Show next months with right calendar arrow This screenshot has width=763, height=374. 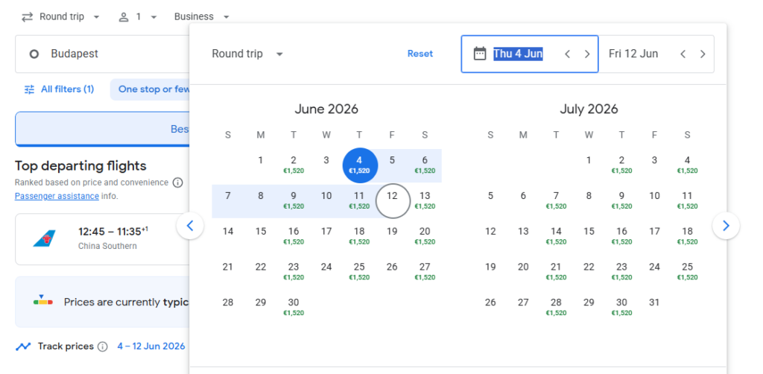pyautogui.click(x=726, y=226)
